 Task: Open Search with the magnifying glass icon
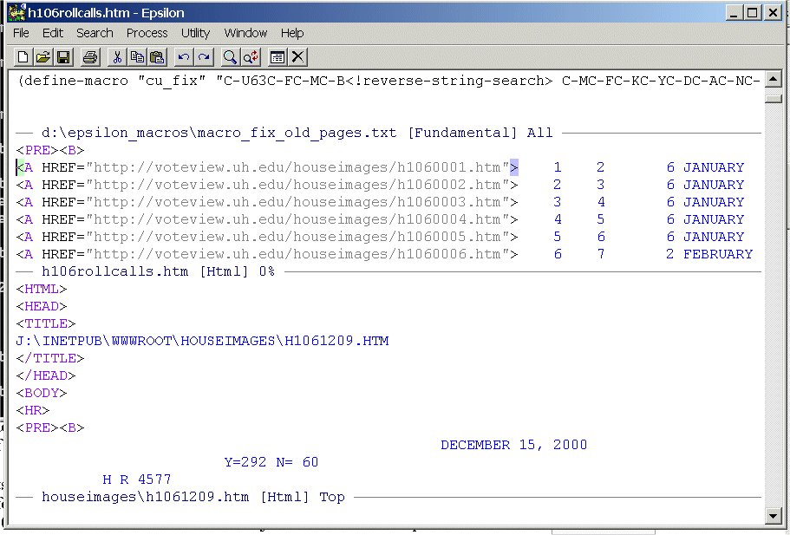tap(231, 57)
